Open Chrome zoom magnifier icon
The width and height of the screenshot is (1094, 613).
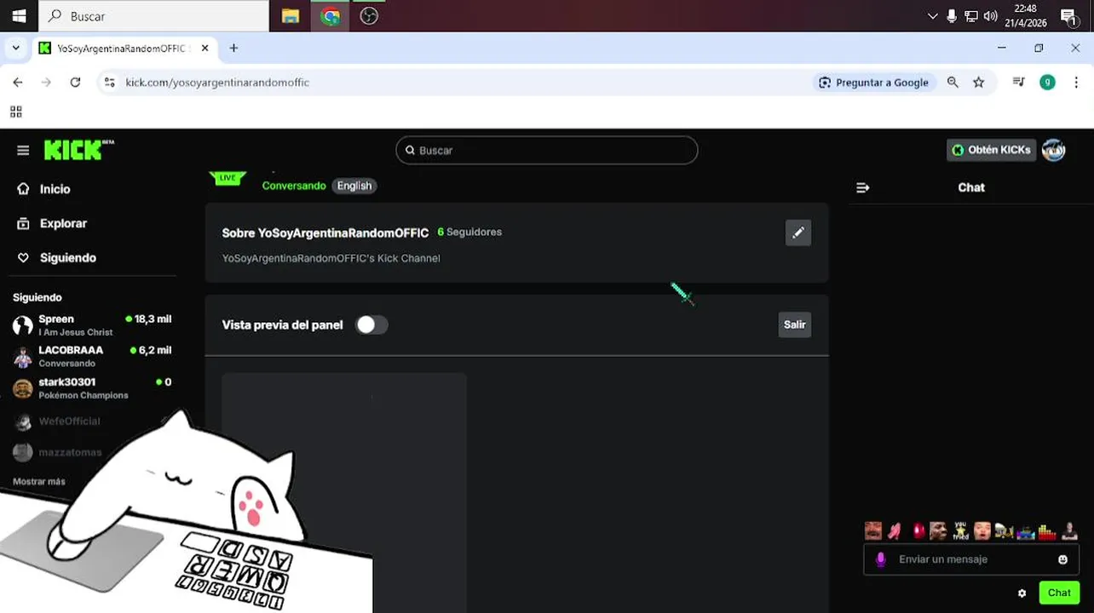coord(953,83)
